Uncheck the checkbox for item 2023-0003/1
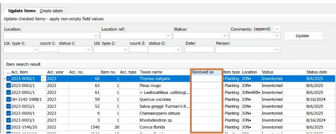Viewport: 336px width, 134px height. (9, 120)
